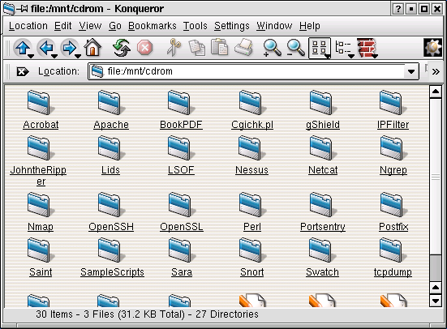Expand the Location address history dropdown
This screenshot has width=447, height=329.
click(x=411, y=71)
